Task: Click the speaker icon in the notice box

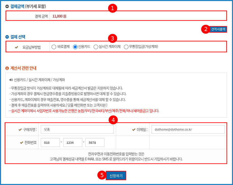Action: pos(11,80)
